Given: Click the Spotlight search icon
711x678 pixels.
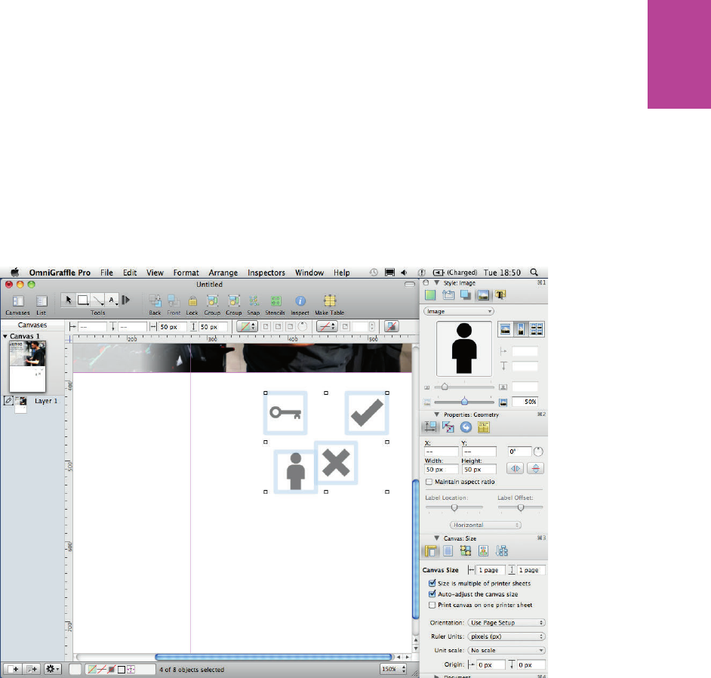Looking at the screenshot, I should (534, 272).
